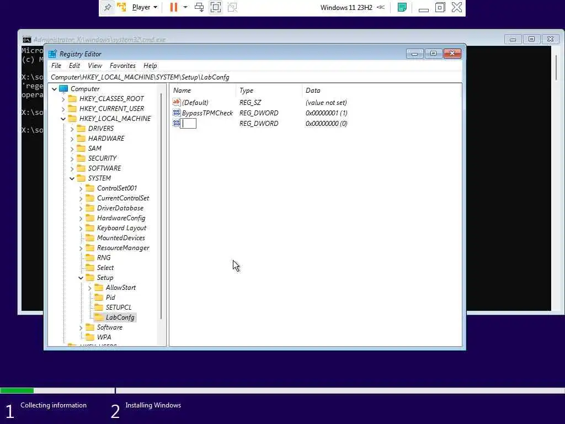Open the Player menu dropdown
This screenshot has height=424, width=565.
click(x=145, y=7)
